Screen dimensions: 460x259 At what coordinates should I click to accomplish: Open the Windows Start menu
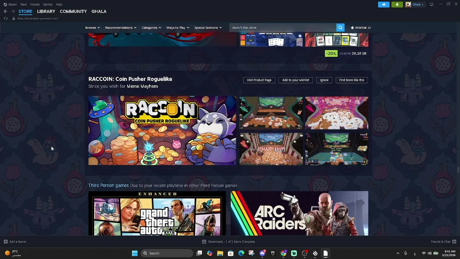[x=135, y=253]
